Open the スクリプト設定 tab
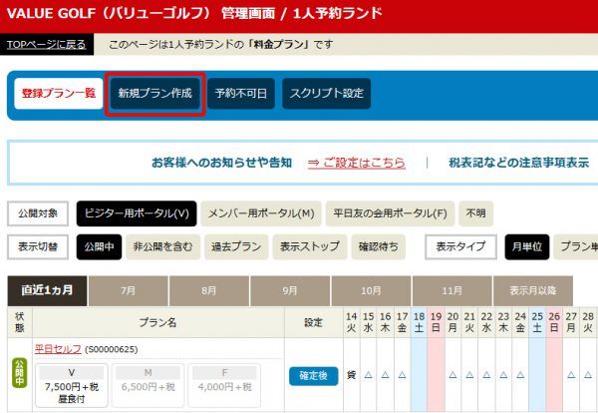Image resolution: width=598 pixels, height=413 pixels. (x=327, y=94)
